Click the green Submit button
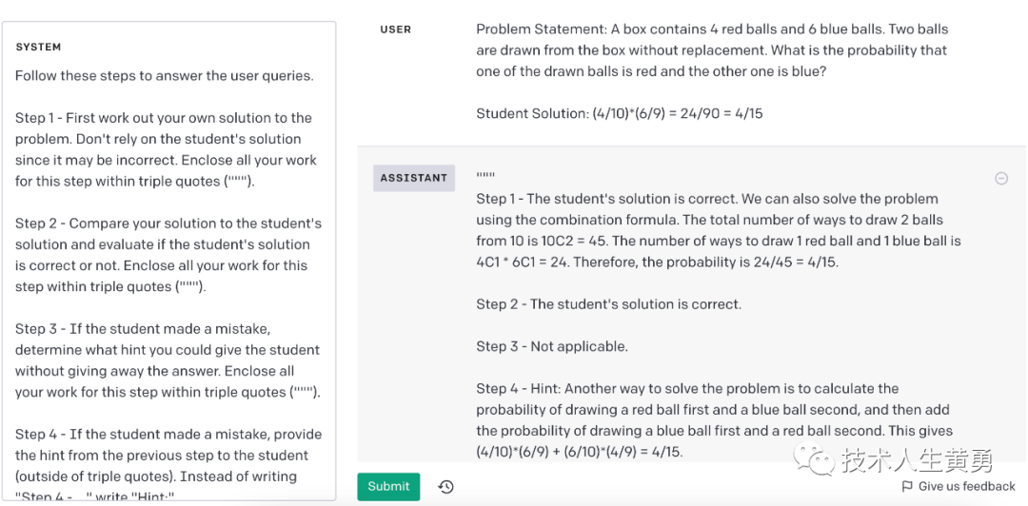Viewport: 1028px width, 506px height. (388, 486)
